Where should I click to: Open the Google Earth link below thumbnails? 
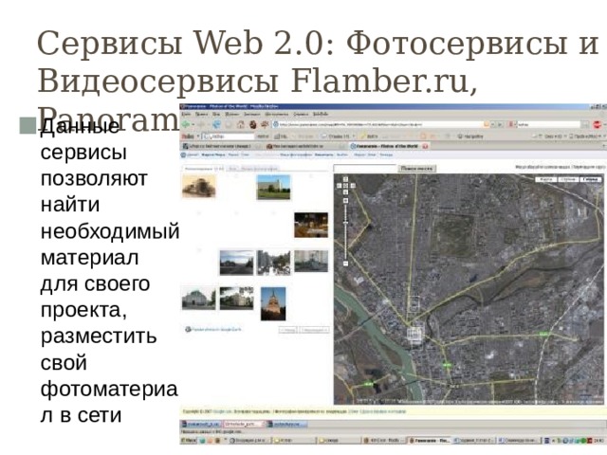click(x=213, y=330)
